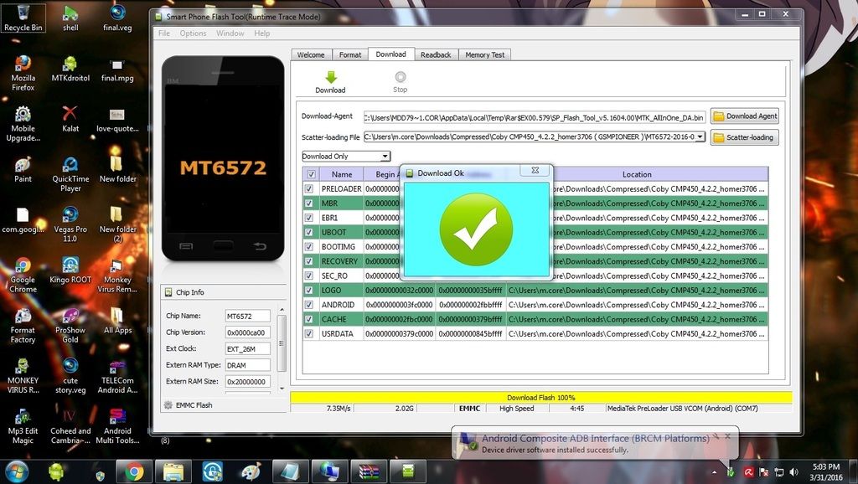
Task: Click the Download-Agent path field
Action: tap(535, 117)
